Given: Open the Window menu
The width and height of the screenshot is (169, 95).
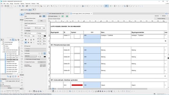Looking at the screenshot, I should tap(34, 3).
